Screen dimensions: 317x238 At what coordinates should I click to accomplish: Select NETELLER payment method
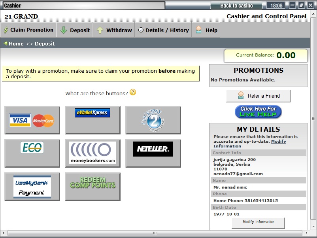(153, 153)
